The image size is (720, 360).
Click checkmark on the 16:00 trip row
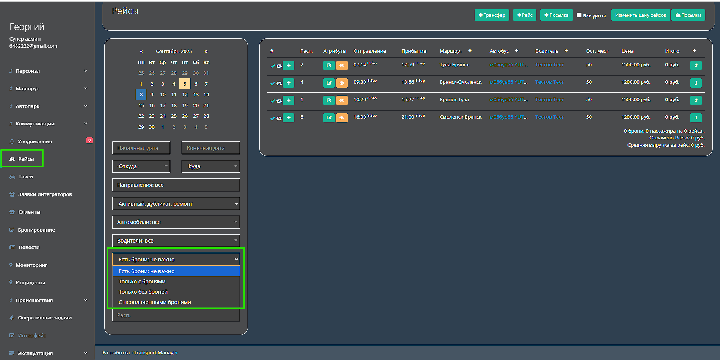coord(272,118)
